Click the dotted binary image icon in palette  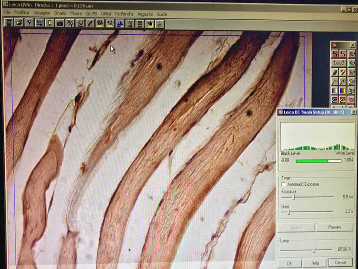pyautogui.click(x=343, y=54)
